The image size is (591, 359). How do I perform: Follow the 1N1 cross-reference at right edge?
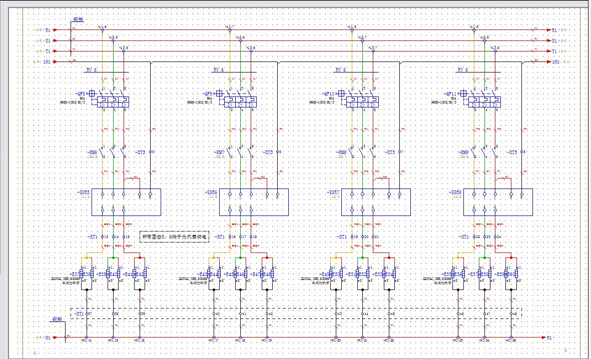558,62
